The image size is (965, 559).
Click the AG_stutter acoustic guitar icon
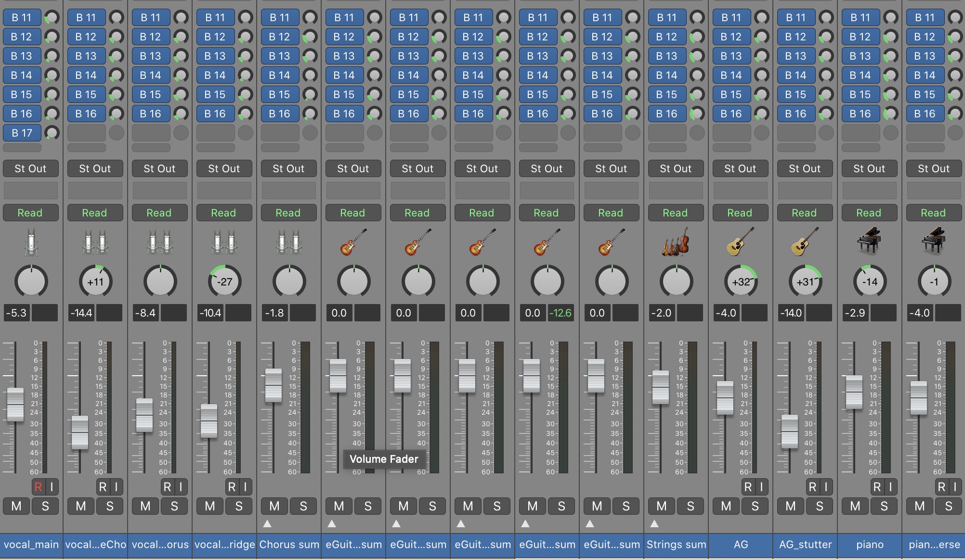[805, 242]
